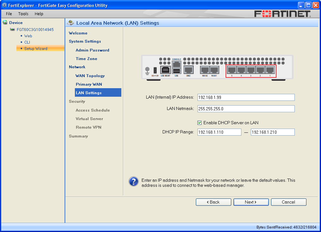Click the FortiExplorer title bar app icon
This screenshot has height=232, width=321.
click(4, 5)
